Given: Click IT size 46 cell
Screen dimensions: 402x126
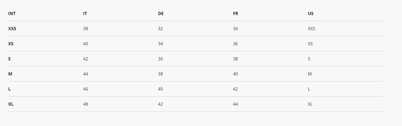Looking at the screenshot, I should 85,89.
